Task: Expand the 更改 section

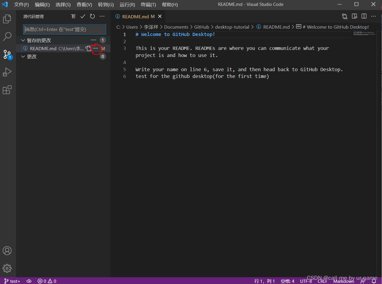Action: pyautogui.click(x=23, y=56)
